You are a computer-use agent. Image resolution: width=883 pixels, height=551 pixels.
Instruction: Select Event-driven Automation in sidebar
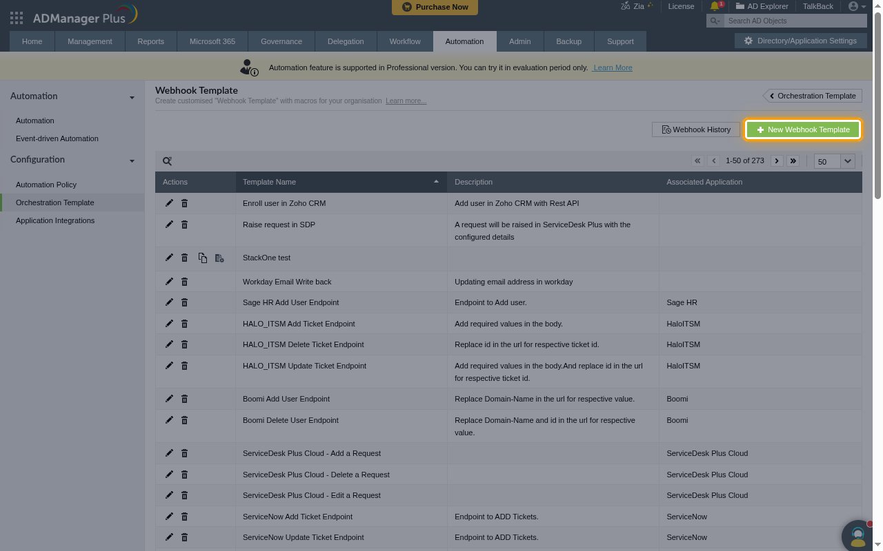[57, 138]
